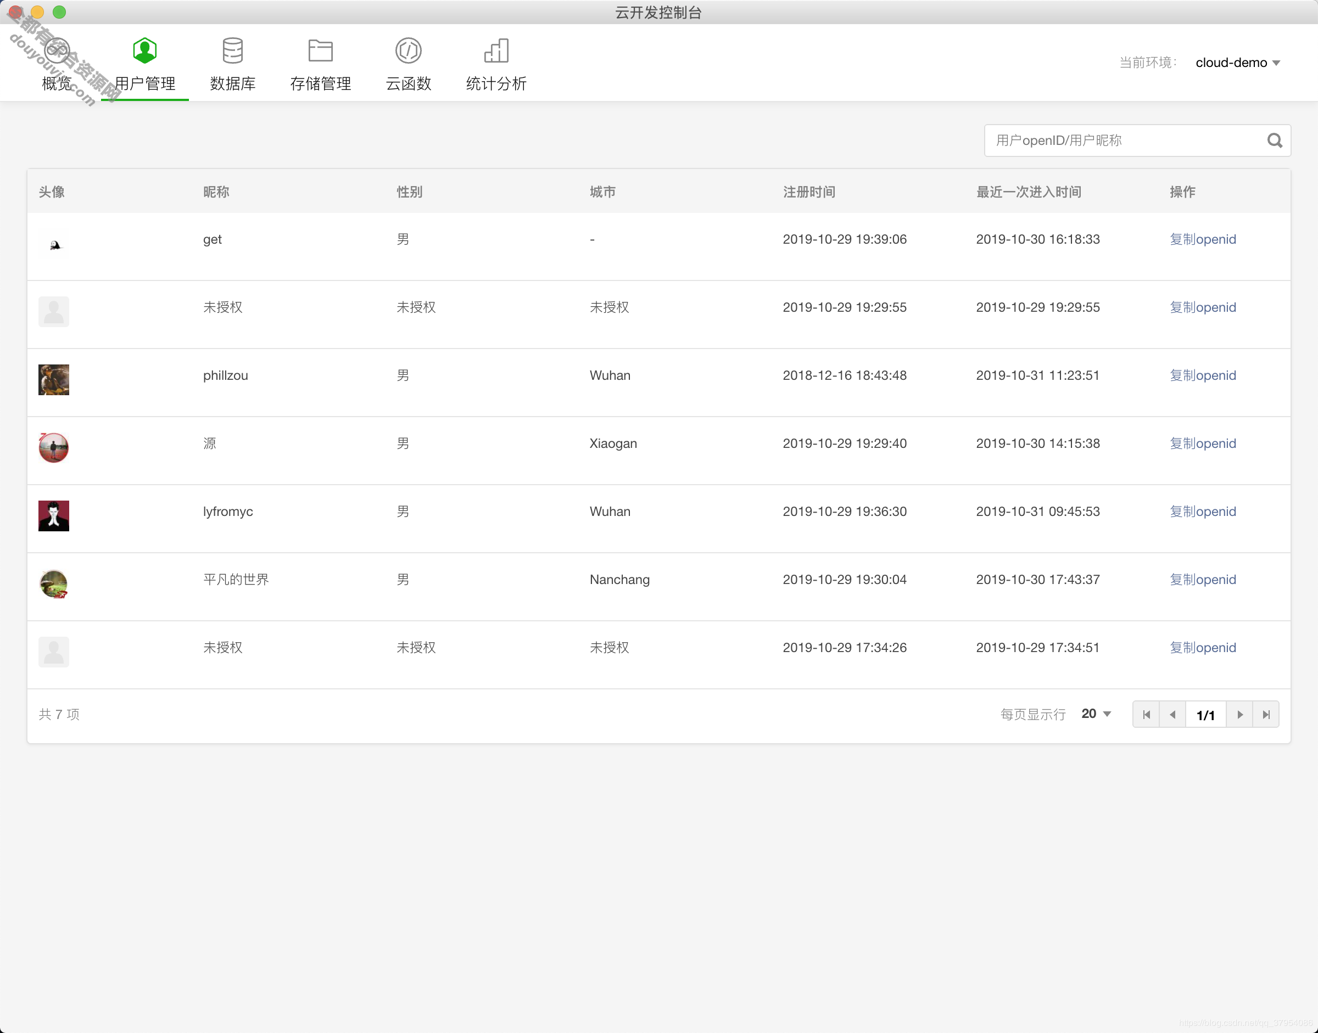Screen dimensions: 1318x1033
Task: Click the 城市 column header
Action: point(603,192)
